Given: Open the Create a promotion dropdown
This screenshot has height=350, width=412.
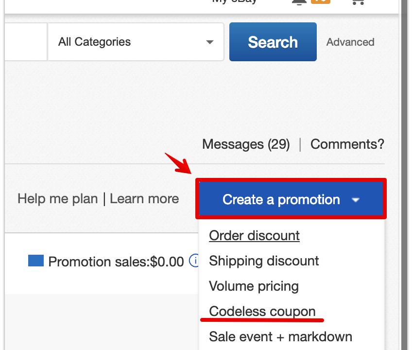Looking at the screenshot, I should (x=291, y=199).
